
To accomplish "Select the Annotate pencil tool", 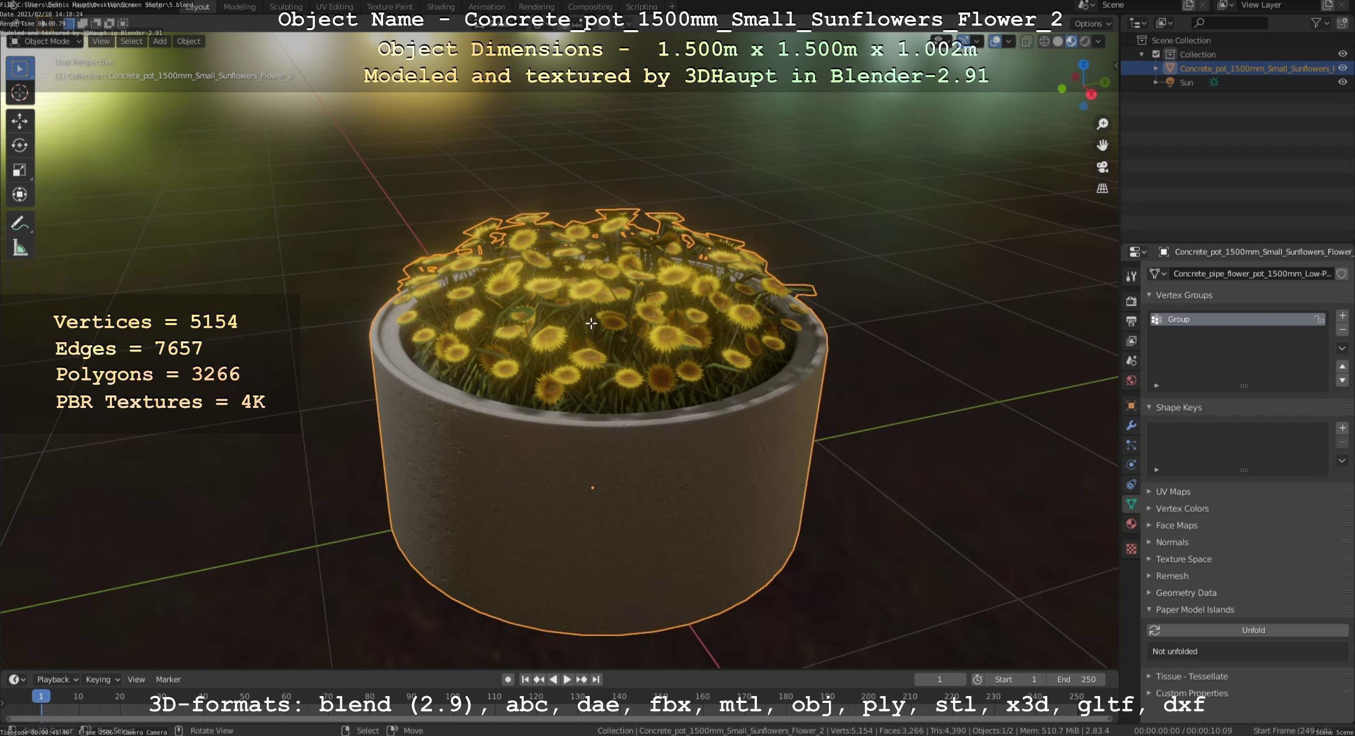I will [20, 223].
